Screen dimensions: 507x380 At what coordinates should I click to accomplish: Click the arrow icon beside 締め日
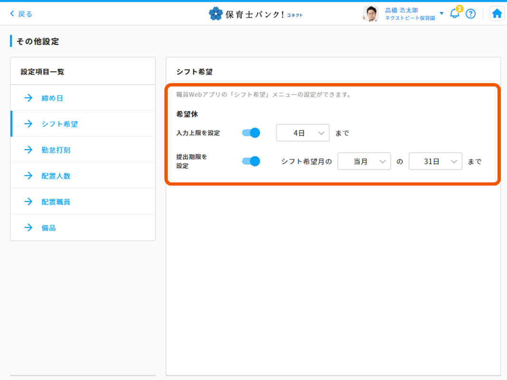coord(29,98)
